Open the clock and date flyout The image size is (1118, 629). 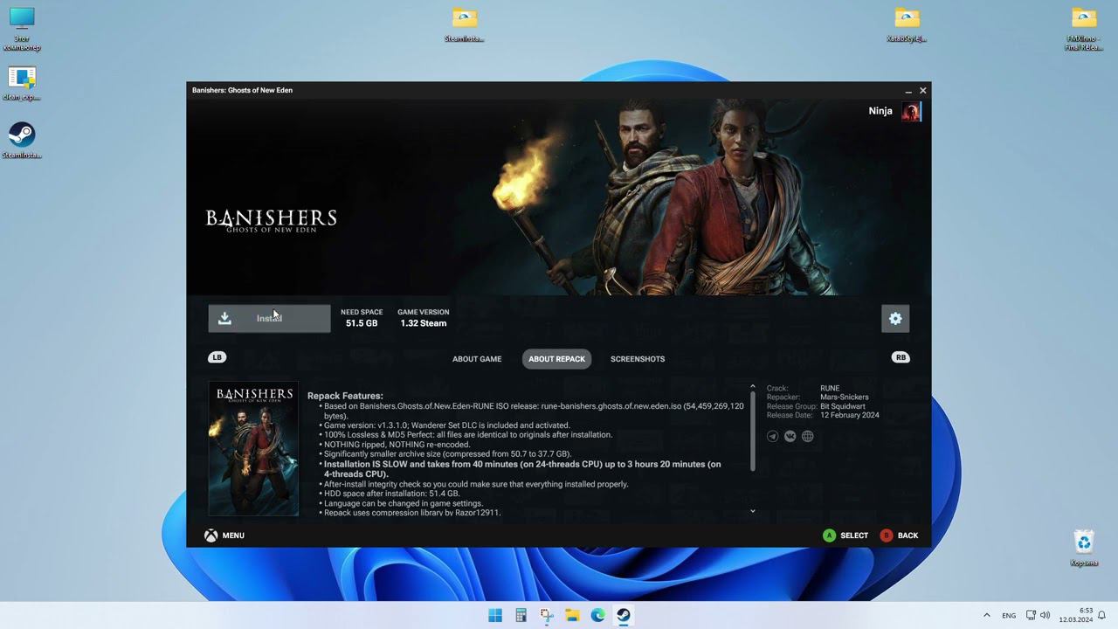pos(1076,615)
